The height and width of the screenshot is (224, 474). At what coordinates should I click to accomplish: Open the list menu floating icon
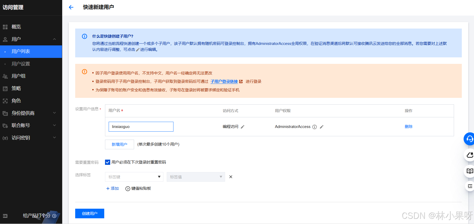[x=470, y=186]
